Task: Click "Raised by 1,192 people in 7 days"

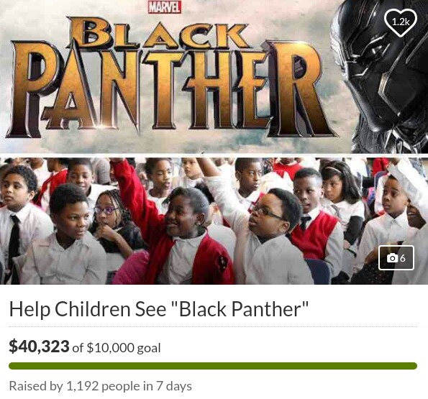Action: point(101,386)
